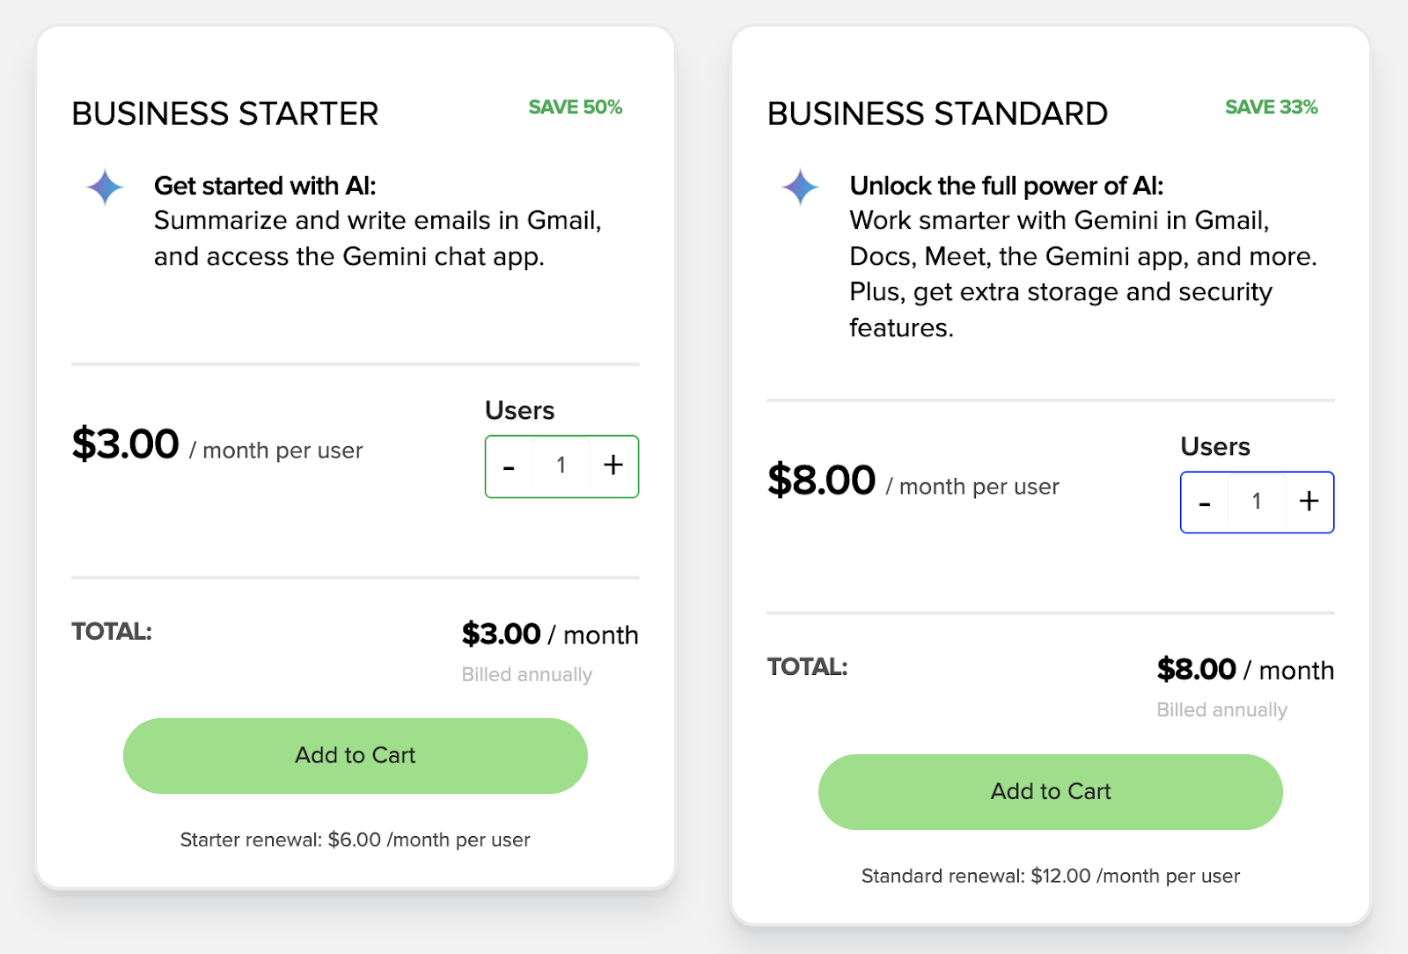The height and width of the screenshot is (954, 1408).
Task: Click the BUSINESS STARTER plan title
Action: [225, 114]
